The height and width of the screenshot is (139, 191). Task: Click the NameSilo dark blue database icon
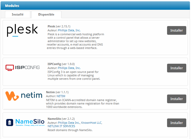(10, 122)
